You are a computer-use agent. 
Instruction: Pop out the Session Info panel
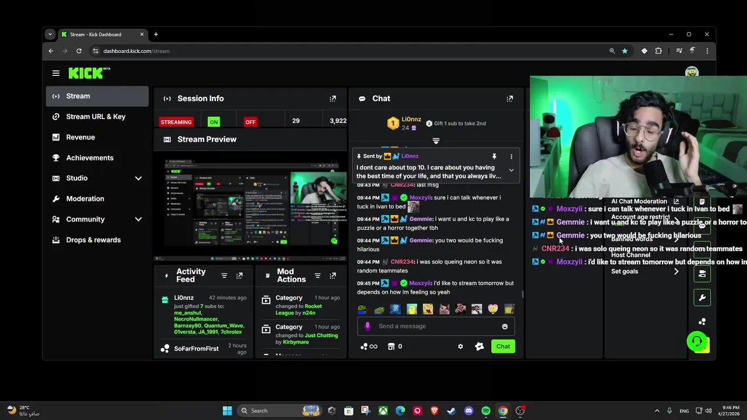point(333,99)
